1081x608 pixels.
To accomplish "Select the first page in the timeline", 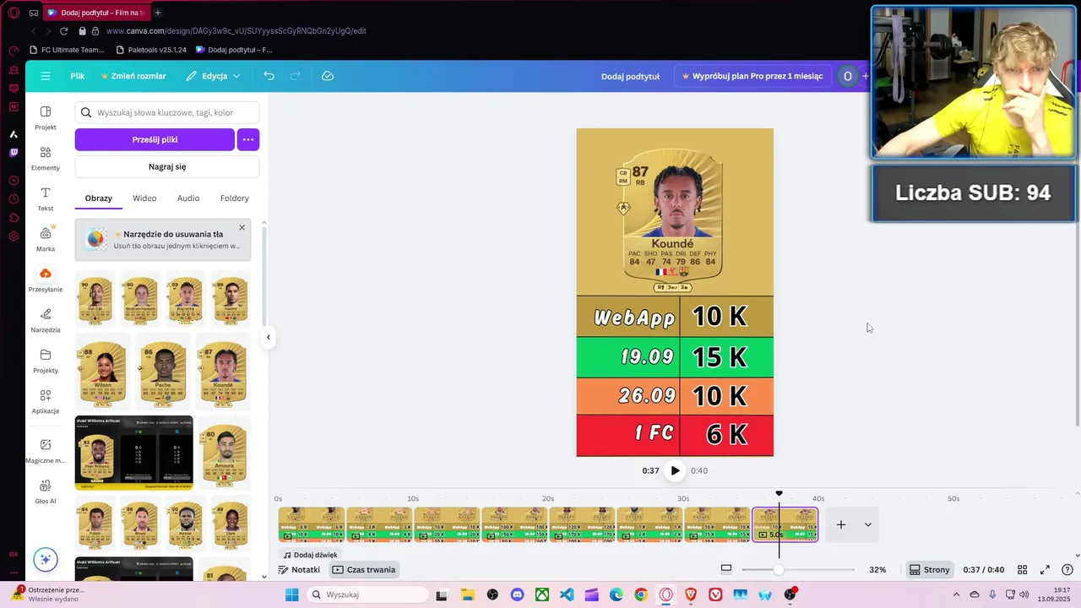I will click(x=312, y=524).
